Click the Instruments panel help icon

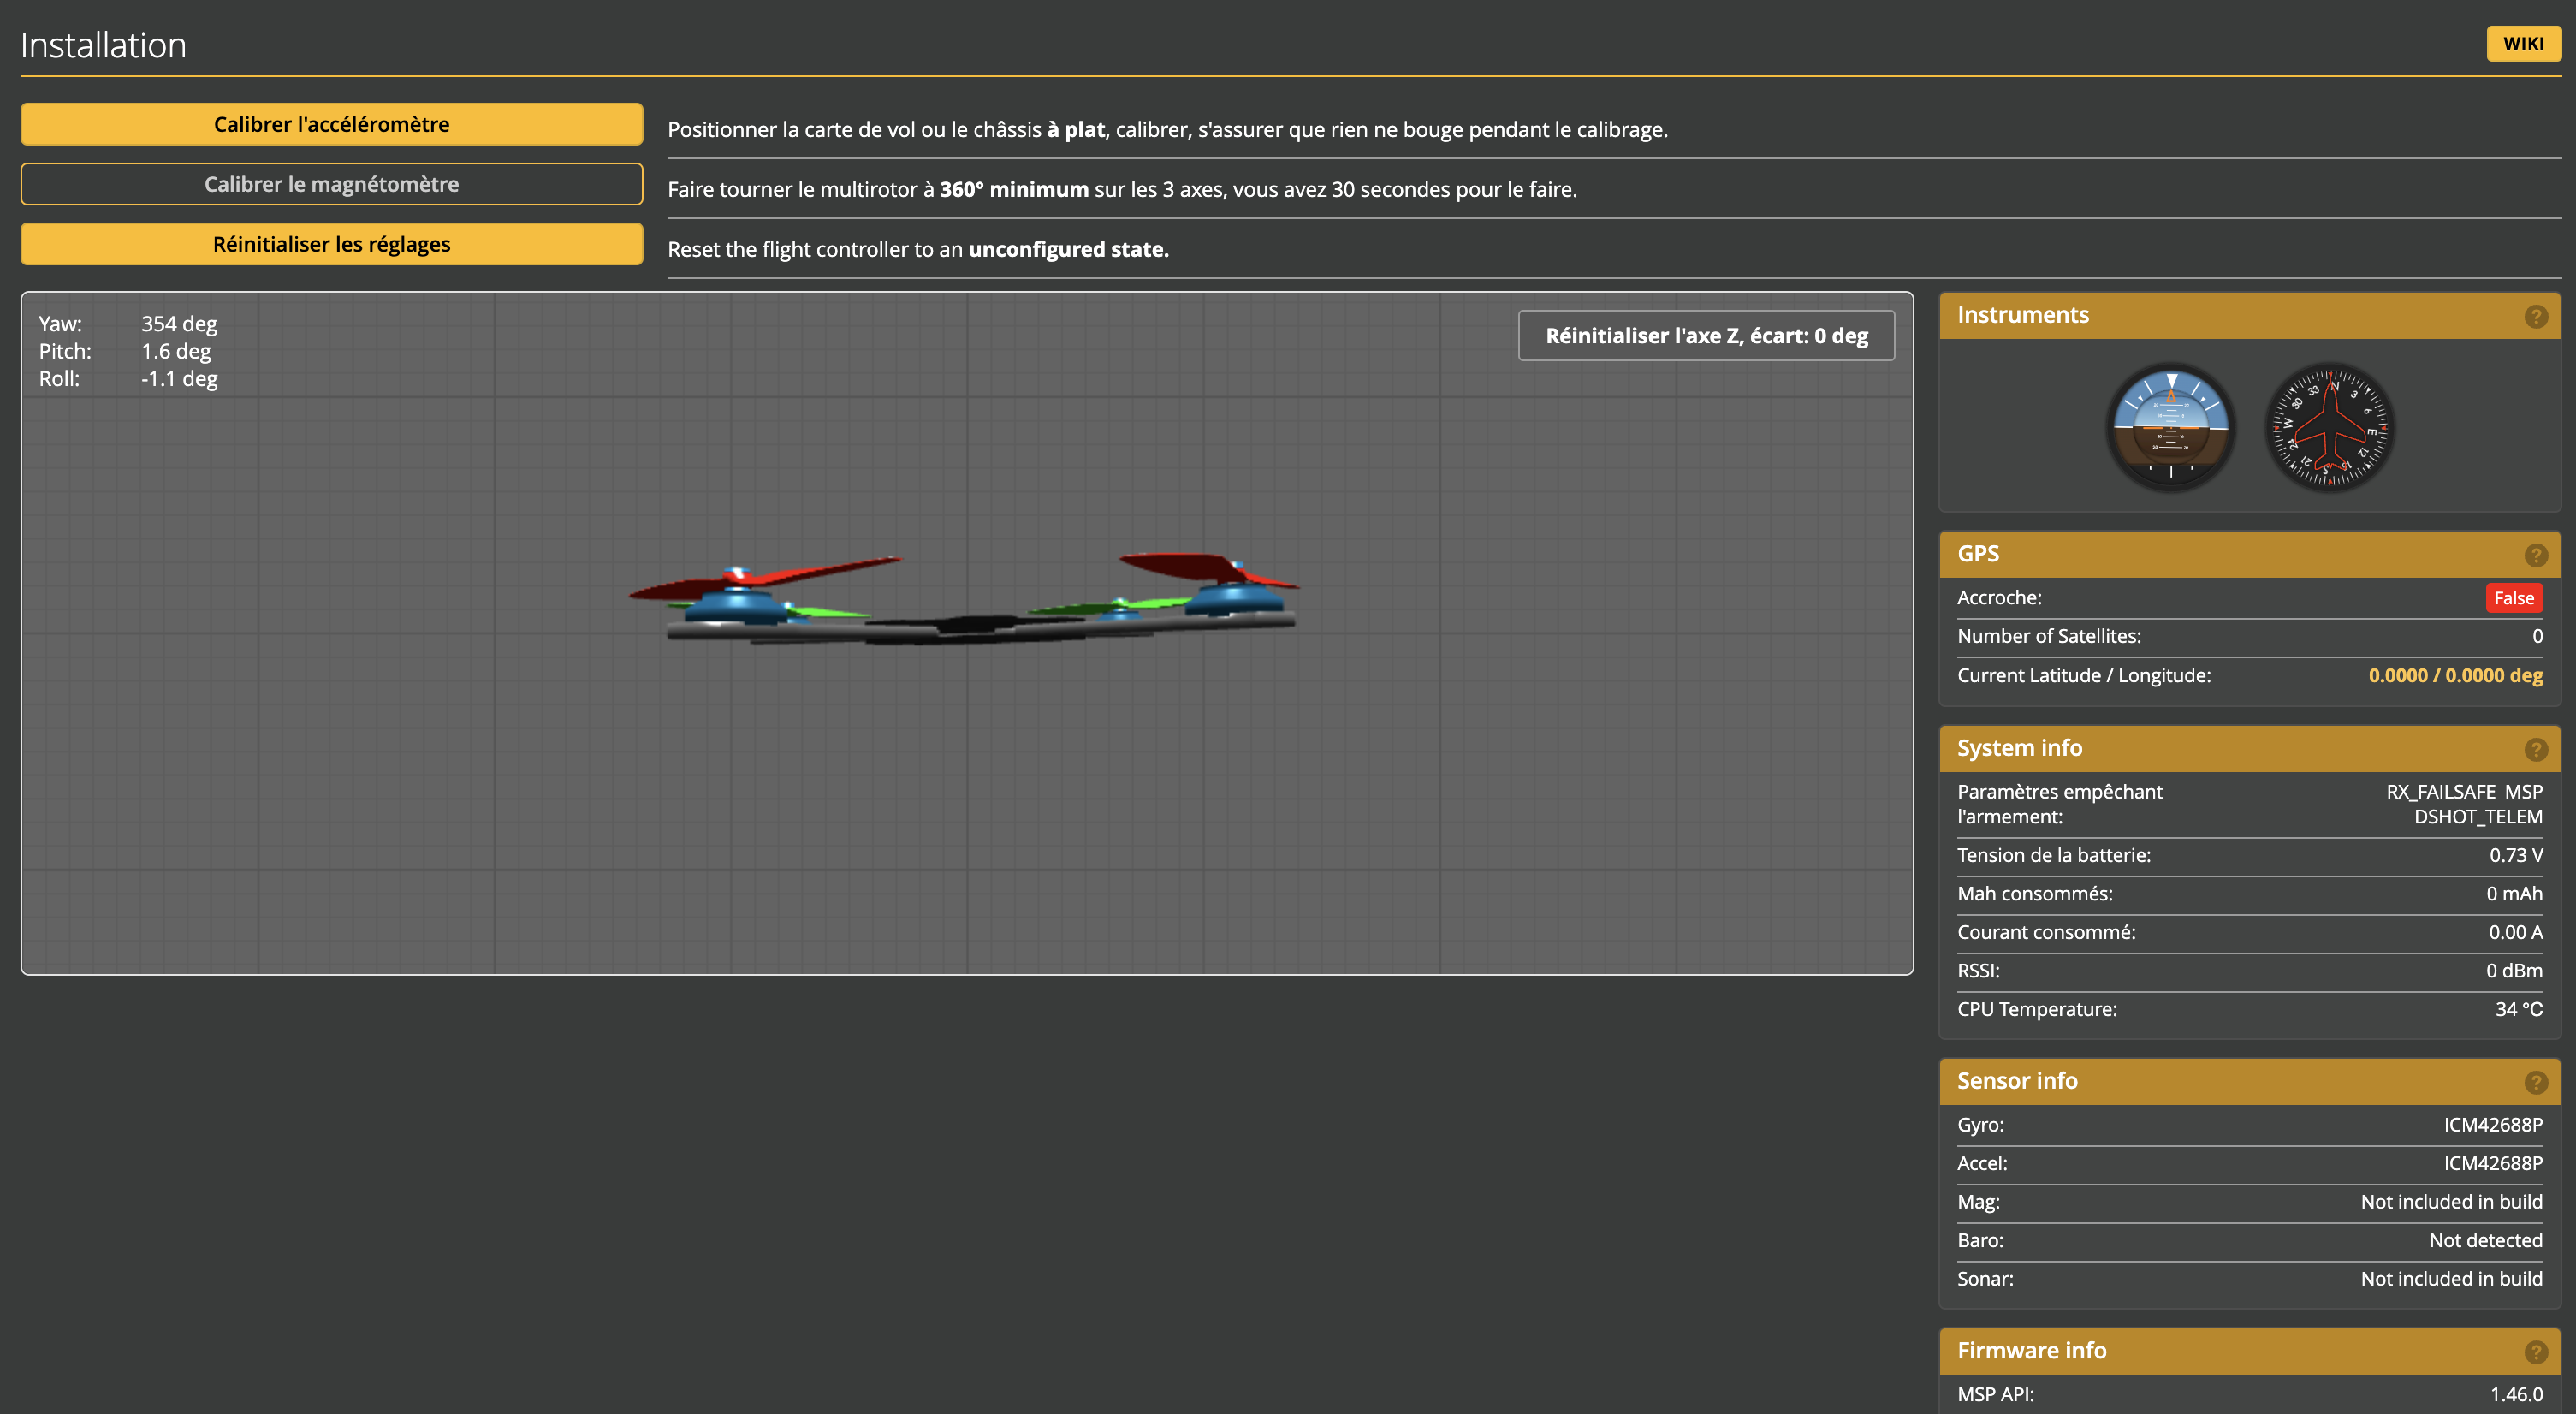pyautogui.click(x=2535, y=317)
